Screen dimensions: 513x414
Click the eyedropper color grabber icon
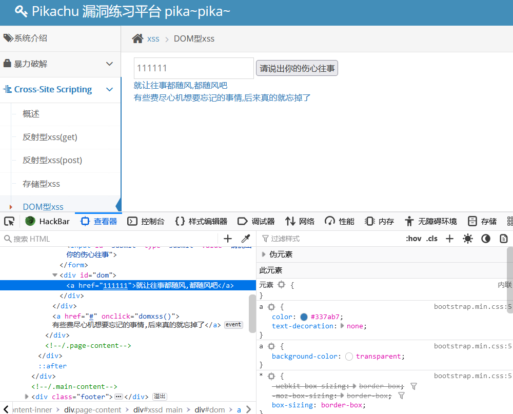246,239
